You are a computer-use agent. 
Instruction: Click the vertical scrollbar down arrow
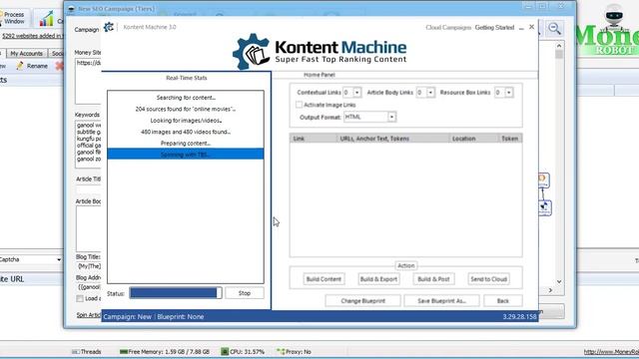(559, 281)
